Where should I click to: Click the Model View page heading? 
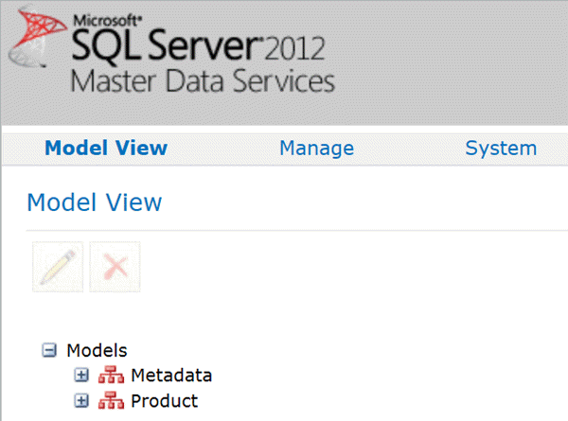coord(95,202)
